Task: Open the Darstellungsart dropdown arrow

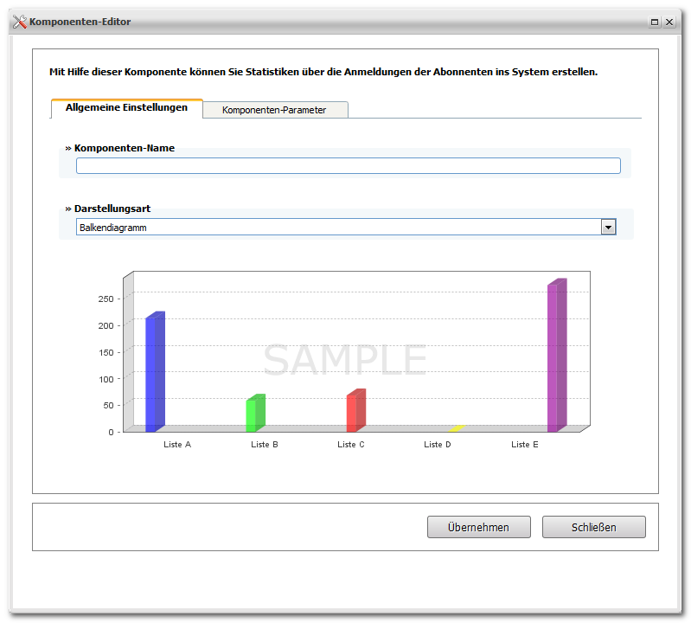Action: point(608,228)
